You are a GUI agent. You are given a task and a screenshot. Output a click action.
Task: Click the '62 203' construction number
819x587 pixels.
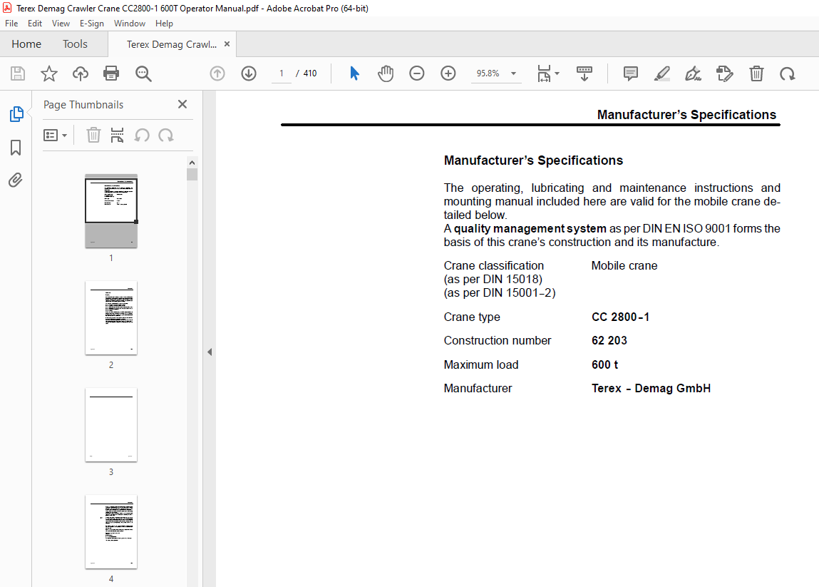(x=609, y=341)
